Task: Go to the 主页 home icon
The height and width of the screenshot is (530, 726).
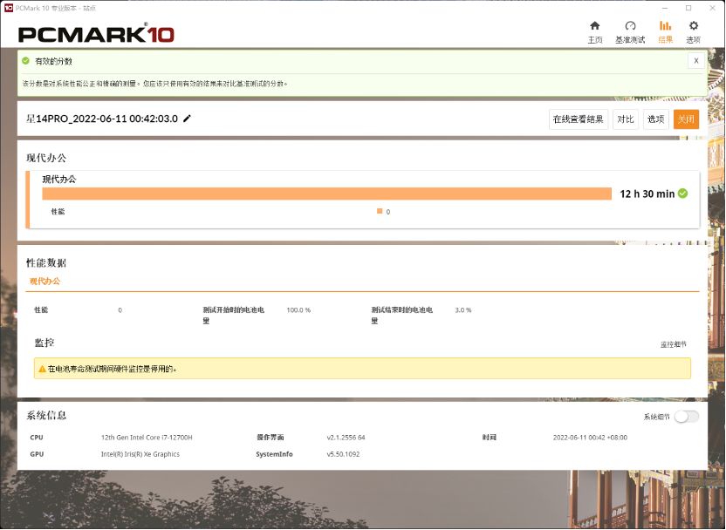Action: [x=595, y=26]
